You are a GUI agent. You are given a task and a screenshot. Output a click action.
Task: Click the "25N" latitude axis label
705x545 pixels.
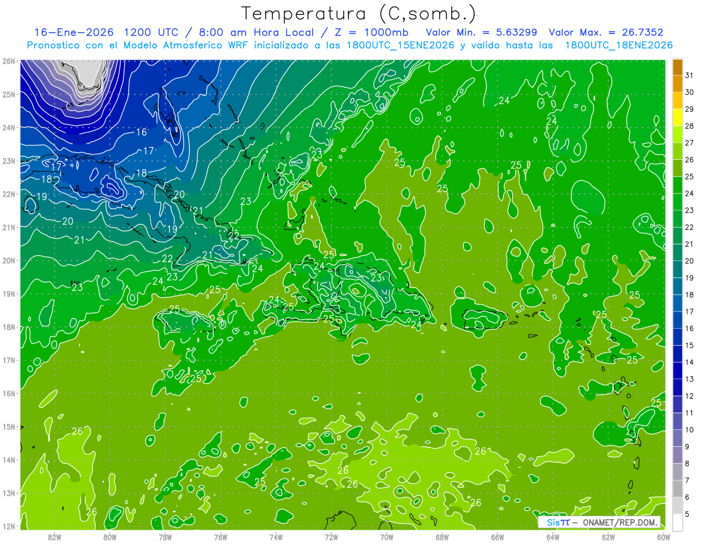(9, 94)
